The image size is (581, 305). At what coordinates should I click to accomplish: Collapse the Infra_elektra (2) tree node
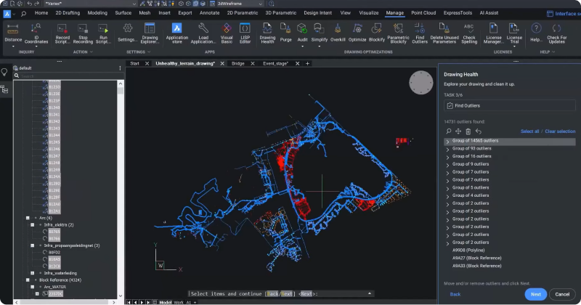click(x=32, y=225)
